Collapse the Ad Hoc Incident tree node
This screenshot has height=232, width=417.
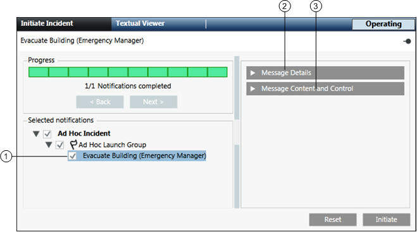point(36,134)
